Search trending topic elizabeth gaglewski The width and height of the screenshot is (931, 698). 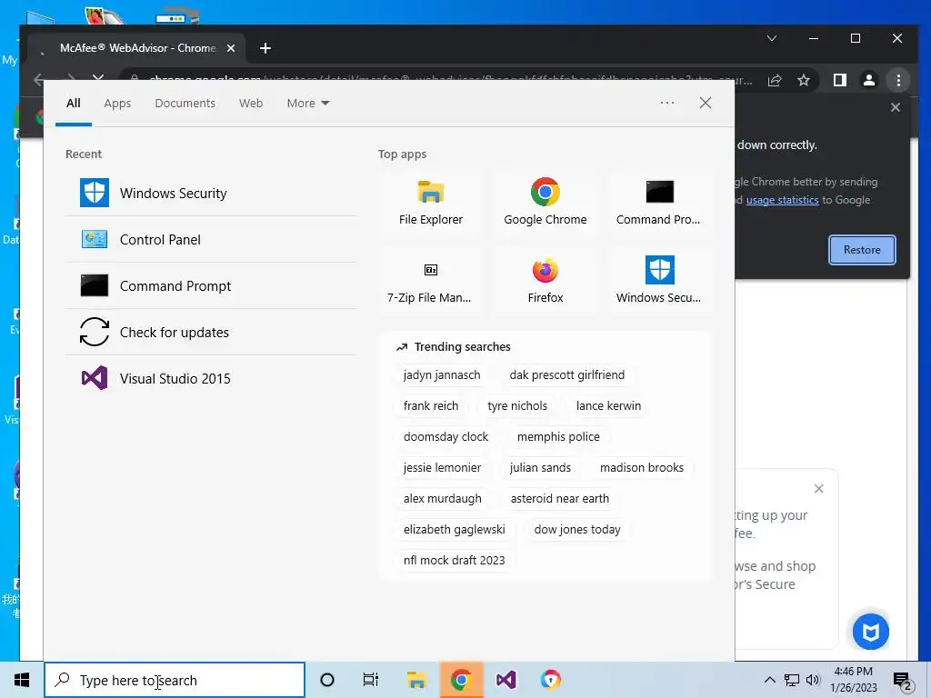(x=455, y=530)
